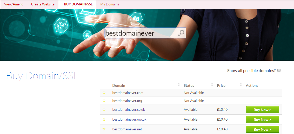Star the bestdomainever.com row
The height and width of the screenshot is (134, 294).
pyautogui.click(x=104, y=93)
